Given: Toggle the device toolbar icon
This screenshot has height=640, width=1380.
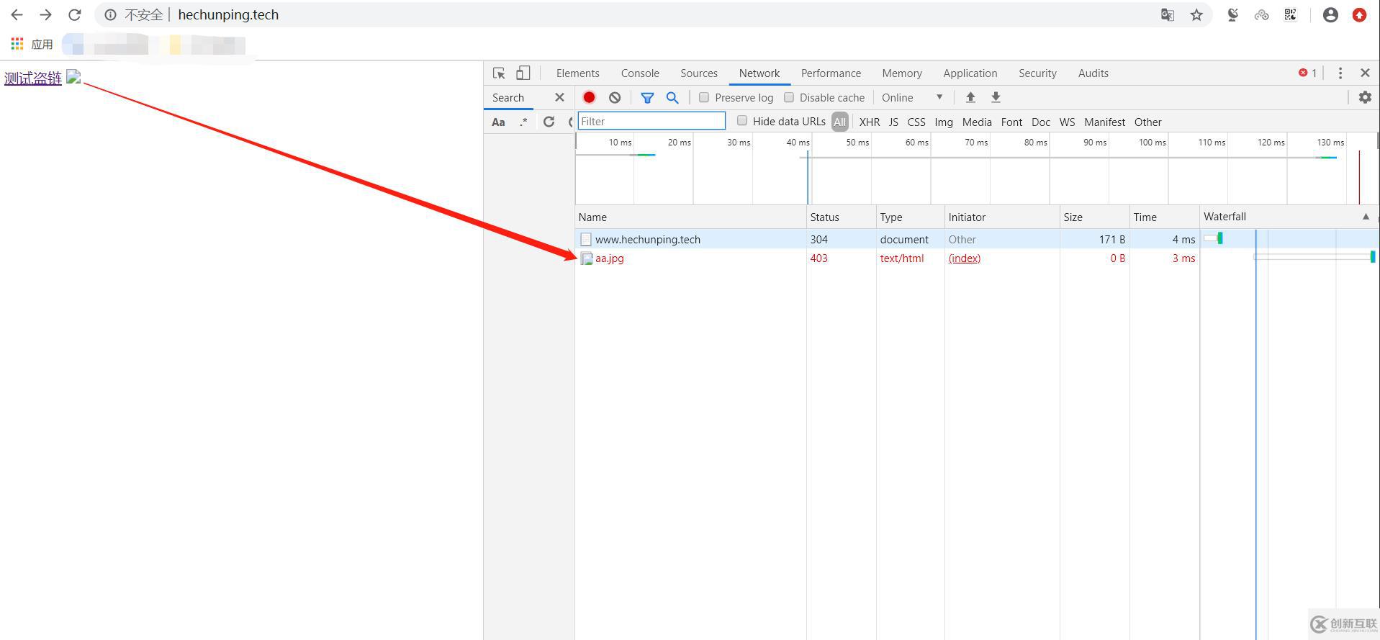Looking at the screenshot, I should pyautogui.click(x=523, y=73).
